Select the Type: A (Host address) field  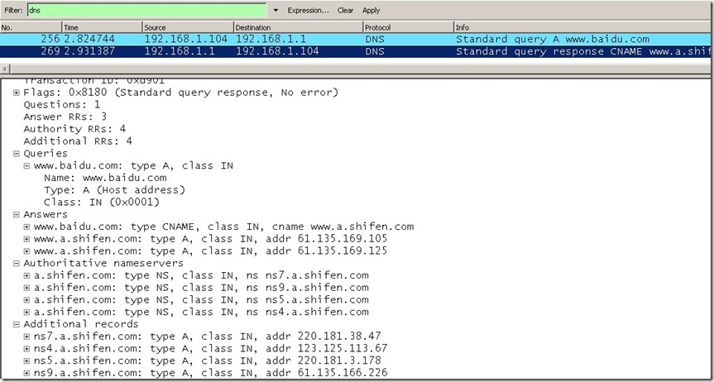pyautogui.click(x=115, y=190)
